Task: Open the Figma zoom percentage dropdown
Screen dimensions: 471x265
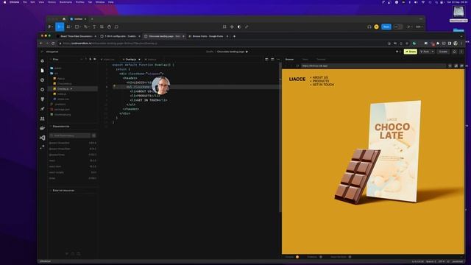Action: [419, 26]
